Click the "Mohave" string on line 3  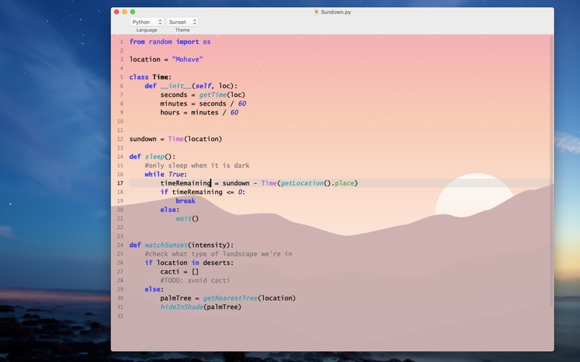tap(187, 59)
